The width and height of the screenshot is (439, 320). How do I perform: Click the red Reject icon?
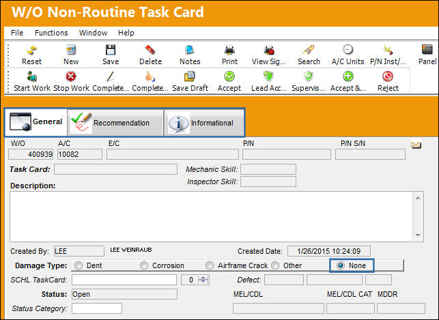coord(388,76)
